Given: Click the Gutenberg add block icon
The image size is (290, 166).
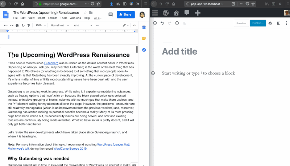Looking at the screenshot, I should (x=155, y=23).
